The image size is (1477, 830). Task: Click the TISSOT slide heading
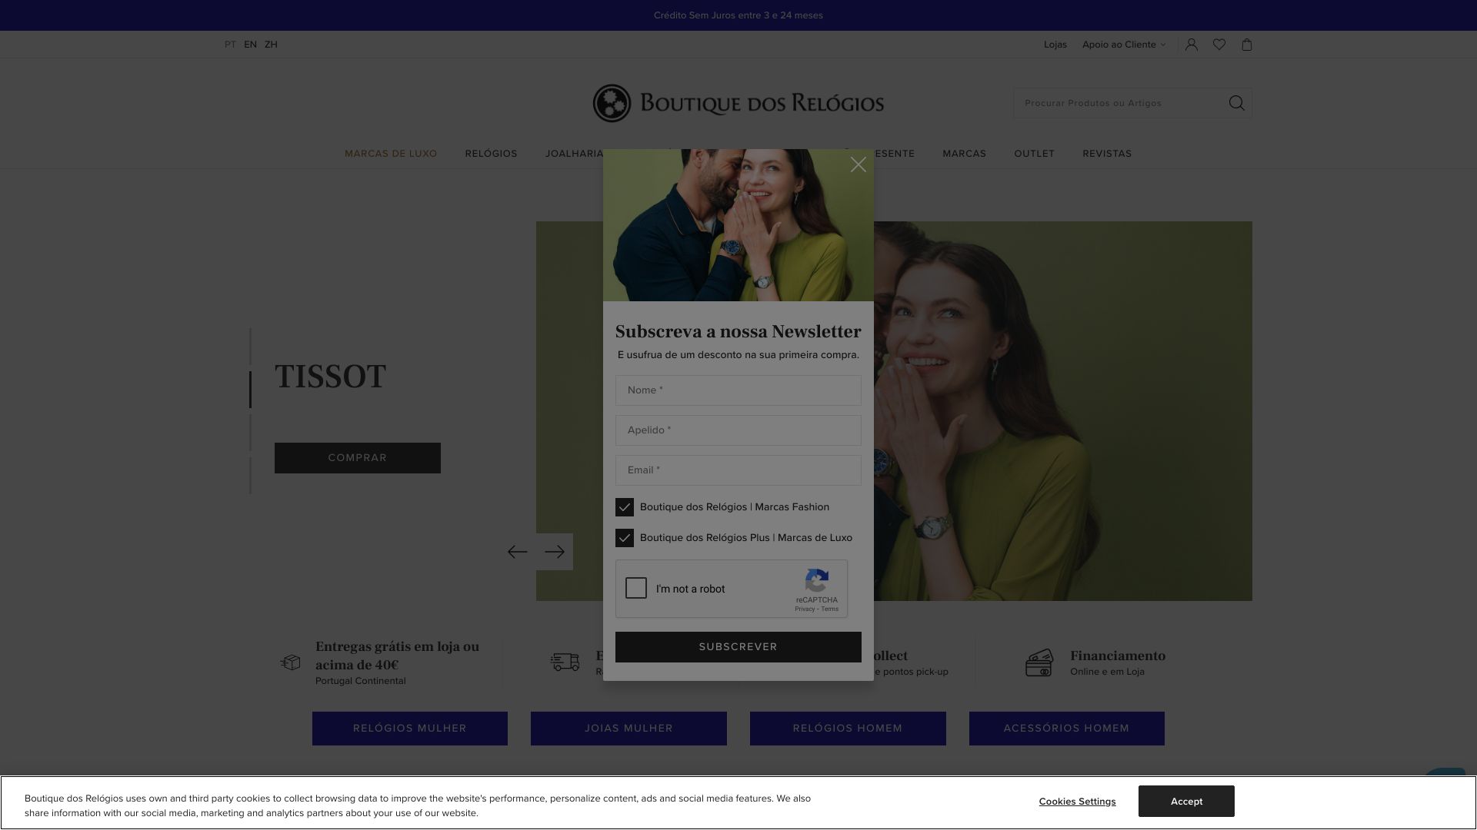[x=331, y=377]
